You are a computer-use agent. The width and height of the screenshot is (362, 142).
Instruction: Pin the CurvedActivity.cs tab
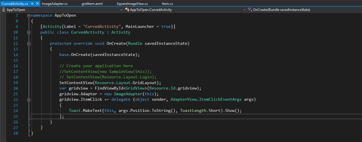coord(32,4)
